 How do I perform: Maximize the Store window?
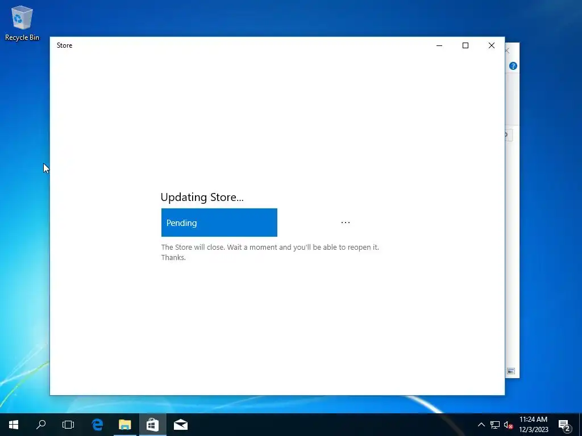[465, 45]
